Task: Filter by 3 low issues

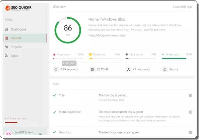Action: pyautogui.click(x=135, y=54)
